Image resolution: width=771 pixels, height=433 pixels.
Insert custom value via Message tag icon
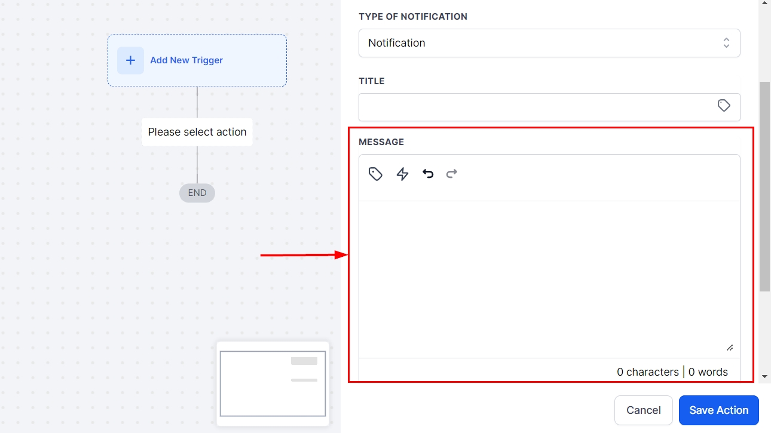pos(375,174)
